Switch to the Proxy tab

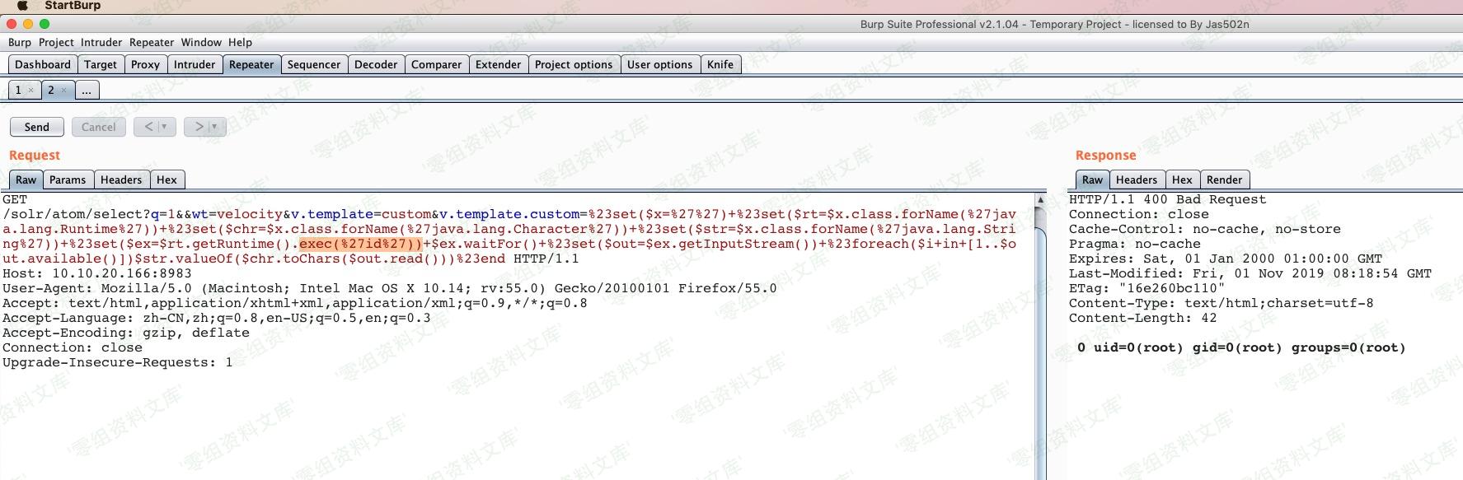(145, 64)
